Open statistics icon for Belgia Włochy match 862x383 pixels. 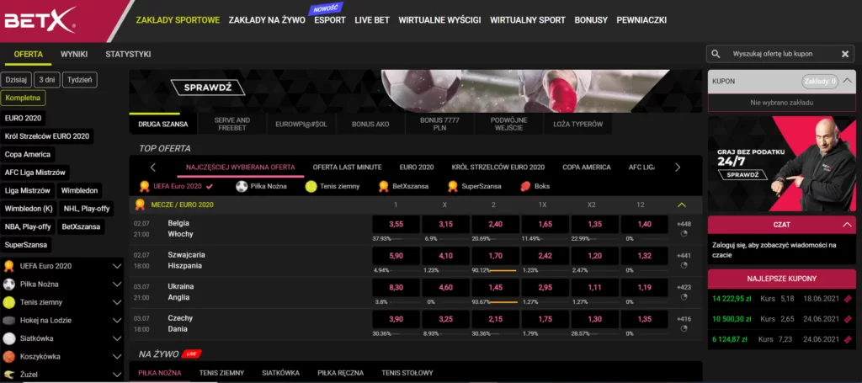tap(684, 233)
